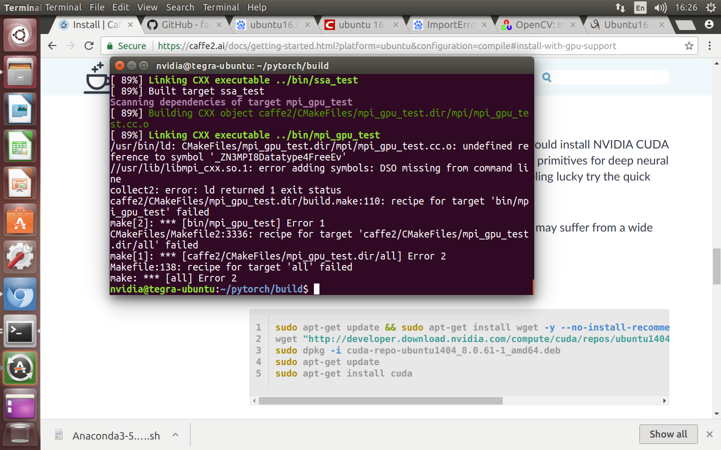
Task: Click scroll-right arrow of code block
Action: 664,401
